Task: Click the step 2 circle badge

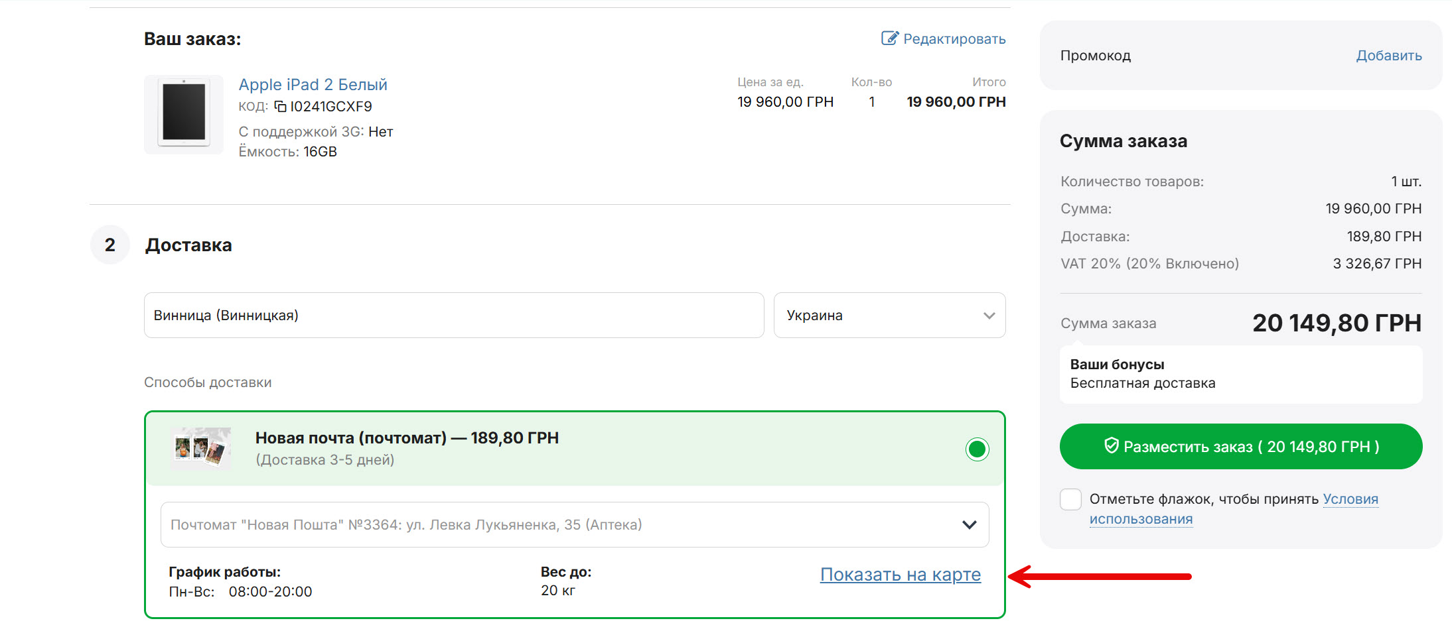Action: click(110, 245)
